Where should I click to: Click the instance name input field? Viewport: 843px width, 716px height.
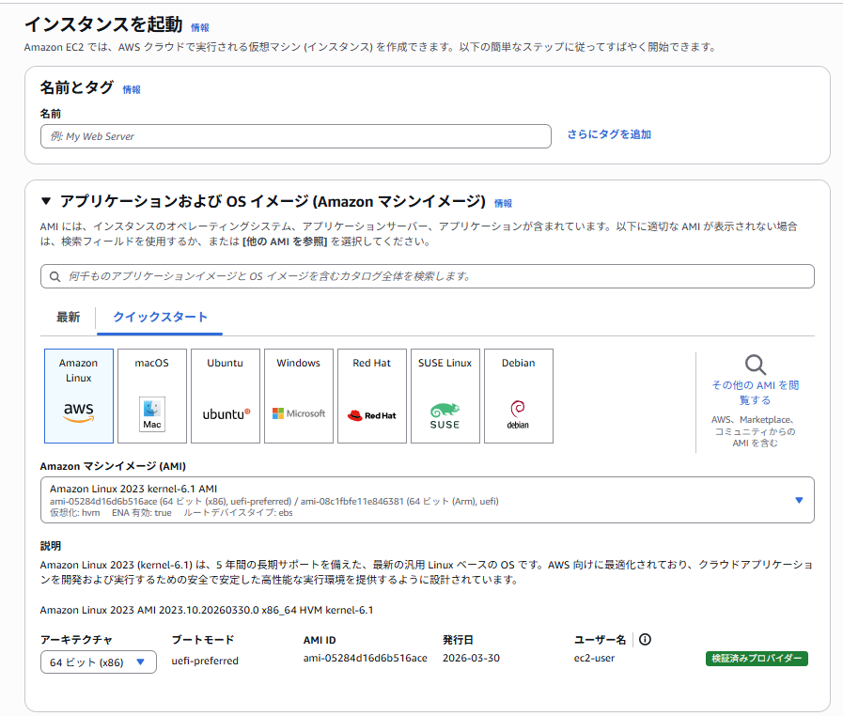[295, 136]
